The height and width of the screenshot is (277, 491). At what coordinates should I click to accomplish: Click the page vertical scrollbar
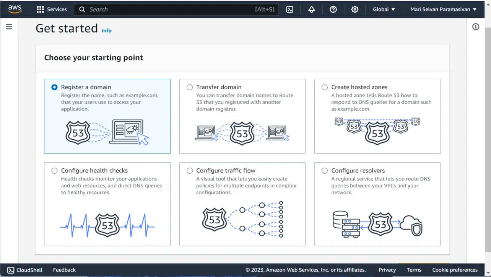tap(488, 140)
